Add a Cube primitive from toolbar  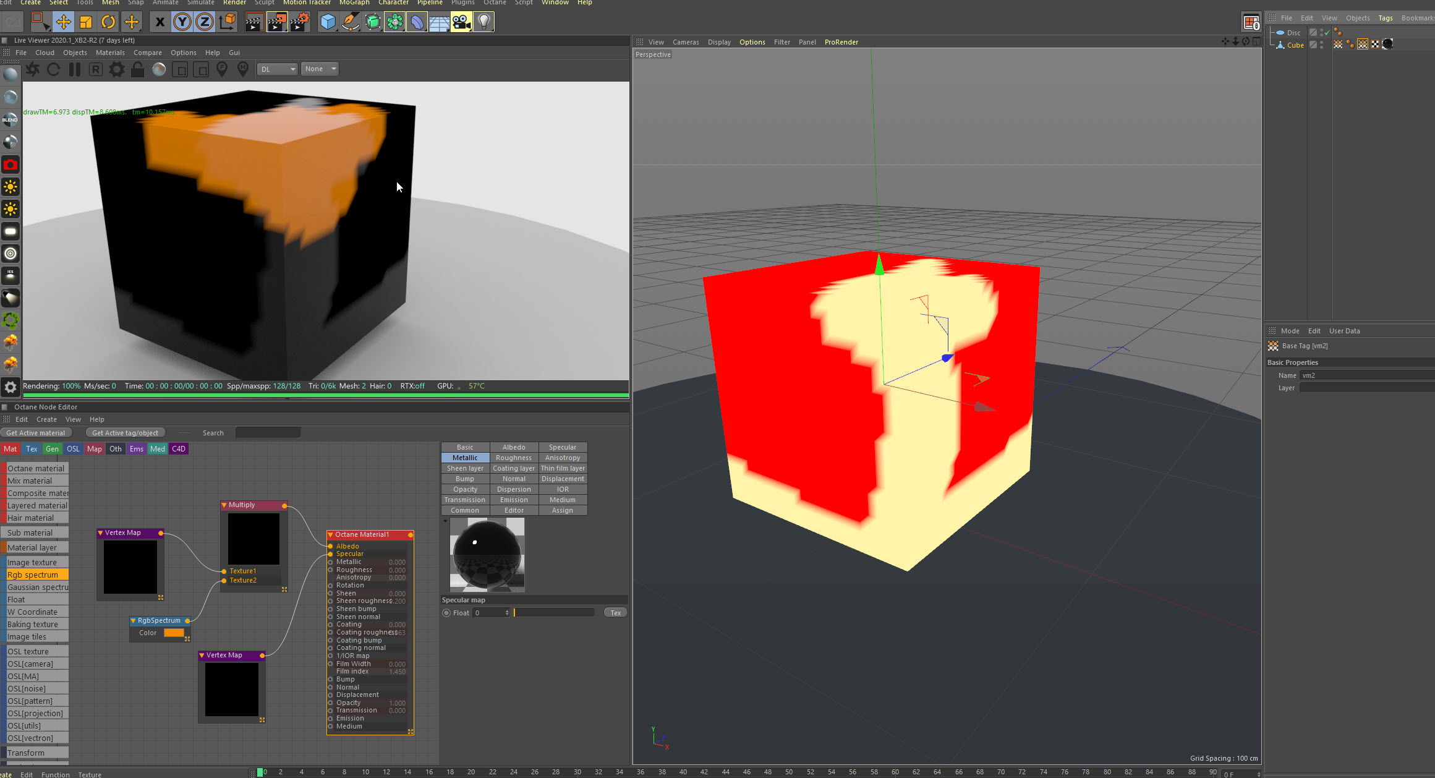pos(328,22)
